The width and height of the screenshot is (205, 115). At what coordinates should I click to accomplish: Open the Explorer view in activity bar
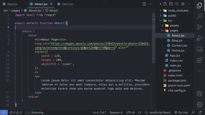click(x=199, y=5)
